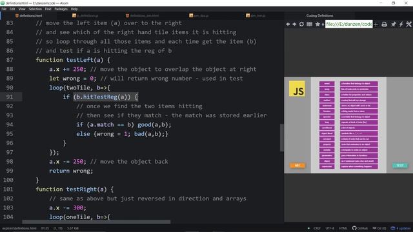Click 'testLeft' function name on line 87
The height and width of the screenshot is (232, 413).
coord(79,60)
